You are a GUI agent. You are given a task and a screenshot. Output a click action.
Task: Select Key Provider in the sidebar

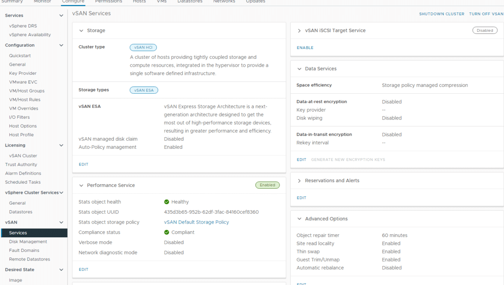coord(23,74)
